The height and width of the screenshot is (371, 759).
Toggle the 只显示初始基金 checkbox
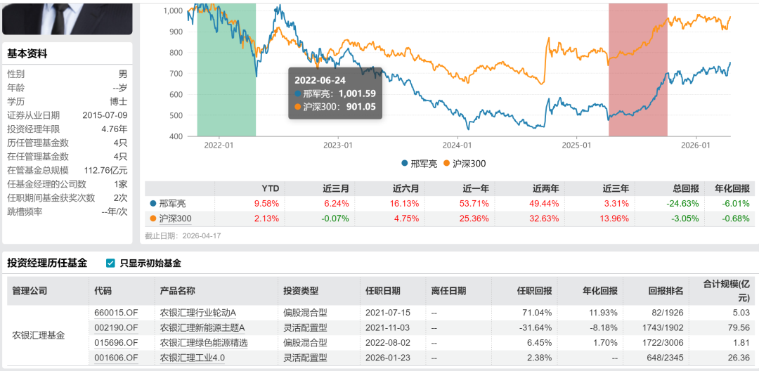tap(110, 263)
